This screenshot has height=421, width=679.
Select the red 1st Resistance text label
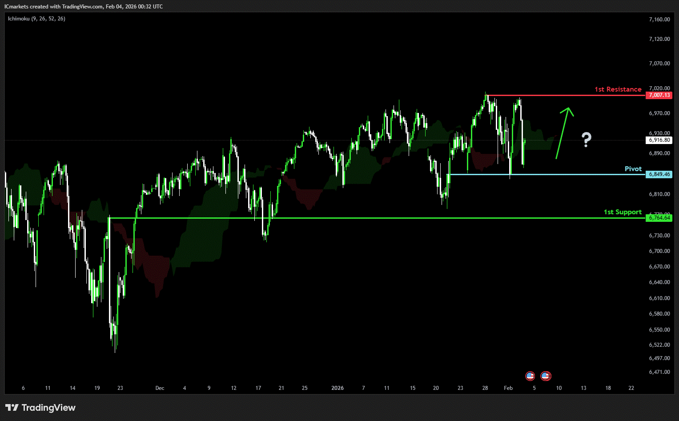618,89
